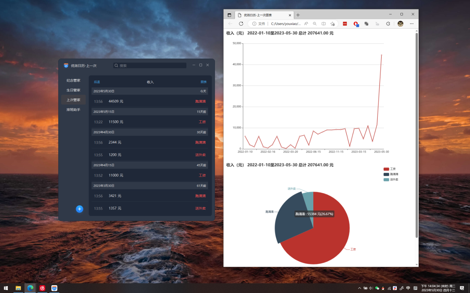Close the 优效日历-上一次图表 tab
Screen dimensions: 470x293
point(290,15)
